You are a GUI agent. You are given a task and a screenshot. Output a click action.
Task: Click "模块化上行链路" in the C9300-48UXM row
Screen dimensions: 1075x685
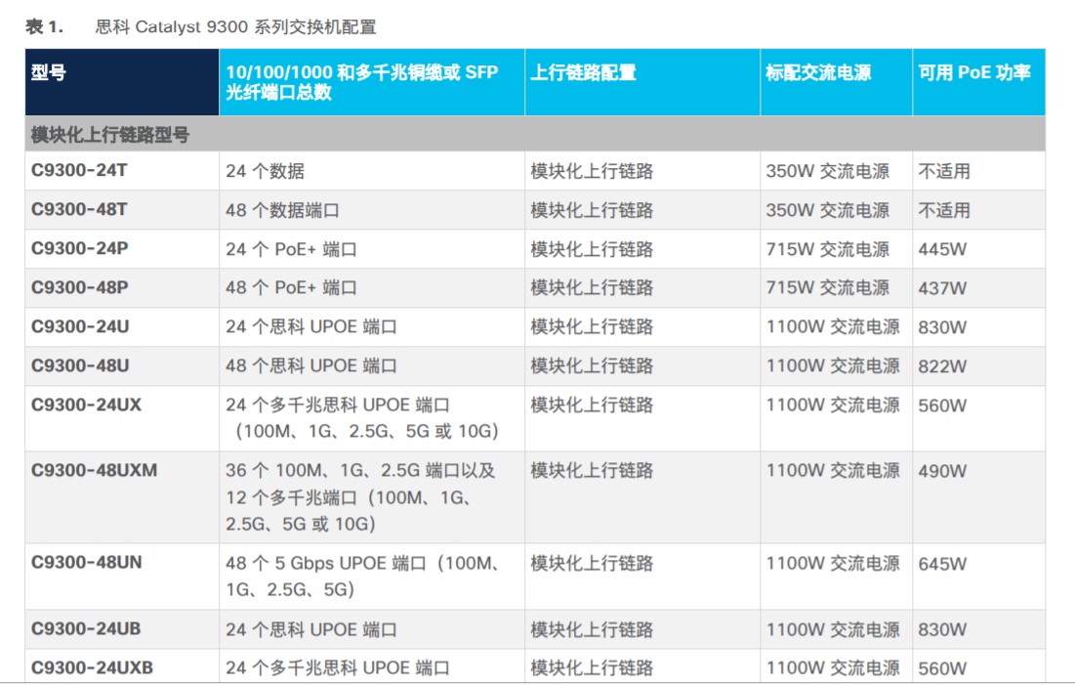pyautogui.click(x=592, y=471)
